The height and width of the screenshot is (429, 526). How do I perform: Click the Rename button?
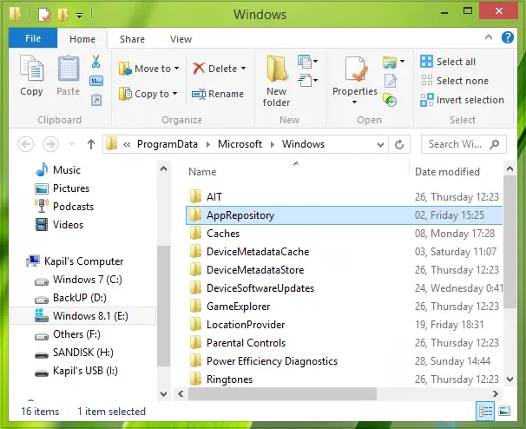click(x=218, y=94)
